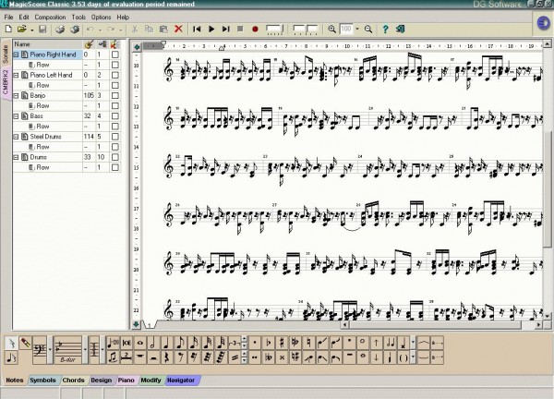Toggle mute checkbox for Drums track
This screenshot has height=399, width=554.
pos(114,157)
